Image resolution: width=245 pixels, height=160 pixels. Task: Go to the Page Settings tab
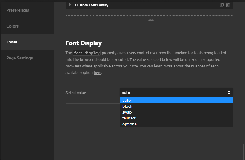(x=20, y=58)
